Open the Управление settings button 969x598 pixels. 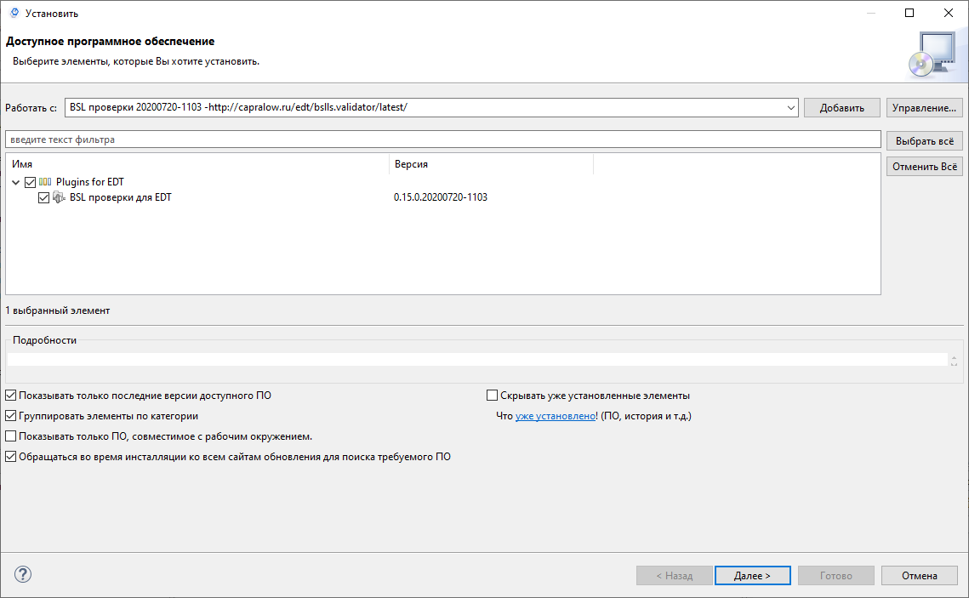[x=924, y=108]
